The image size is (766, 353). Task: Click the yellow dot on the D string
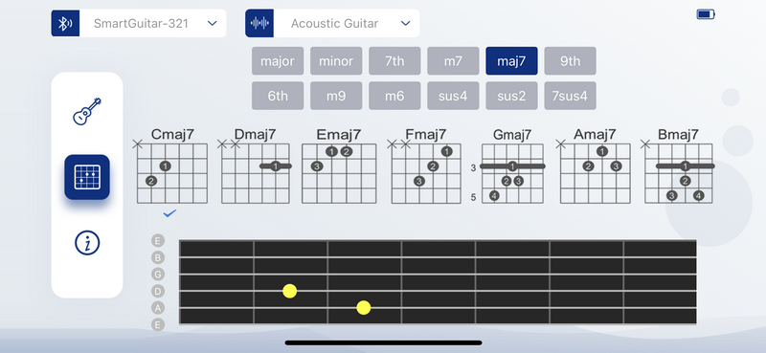click(290, 291)
